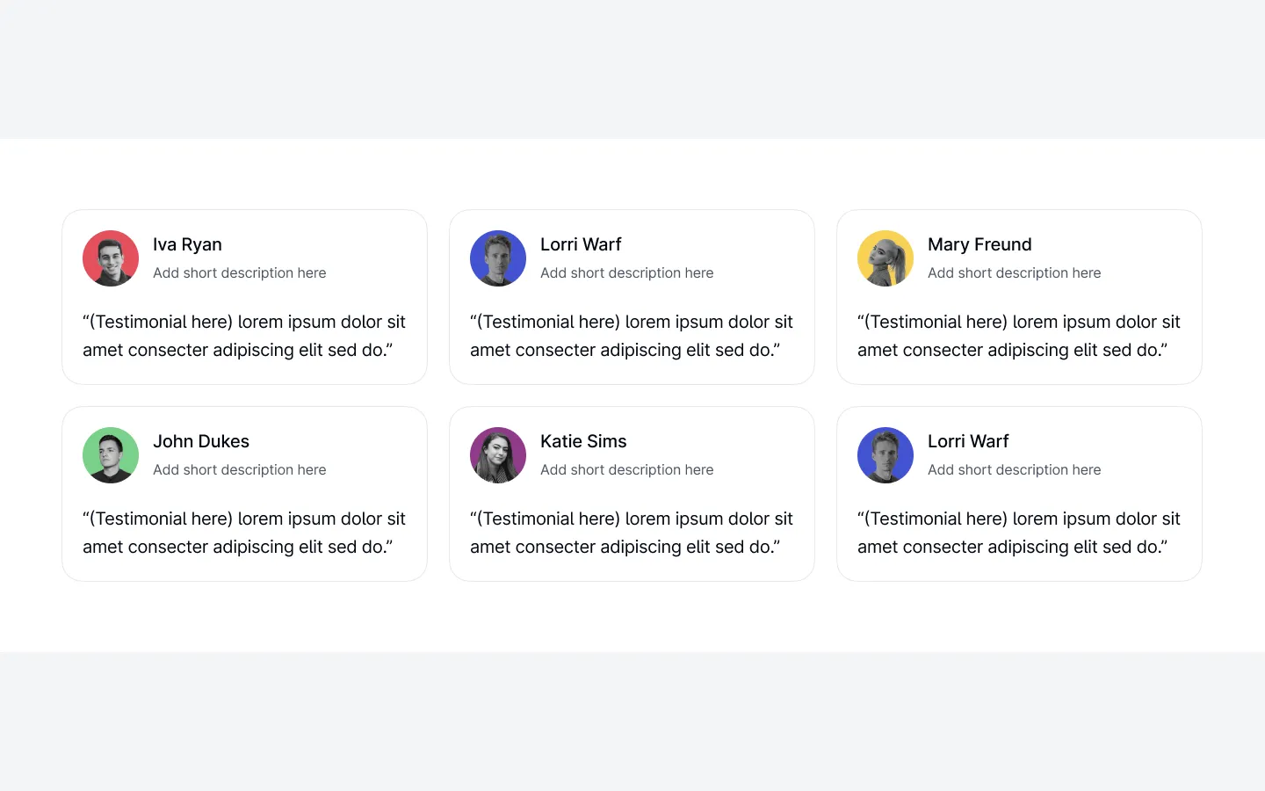The height and width of the screenshot is (791, 1265).
Task: Click the short description under Iva Ryan
Action: coord(240,272)
